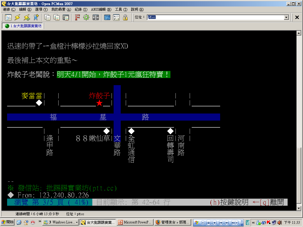Open the ANSI編輯 (N) menu
303x227 pixels.
pos(101,9)
